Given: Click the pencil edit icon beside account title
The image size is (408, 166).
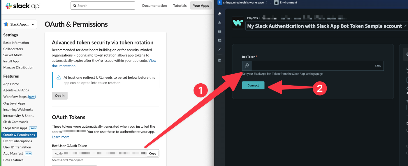Looking at the screenshot, I should coord(406,26).
